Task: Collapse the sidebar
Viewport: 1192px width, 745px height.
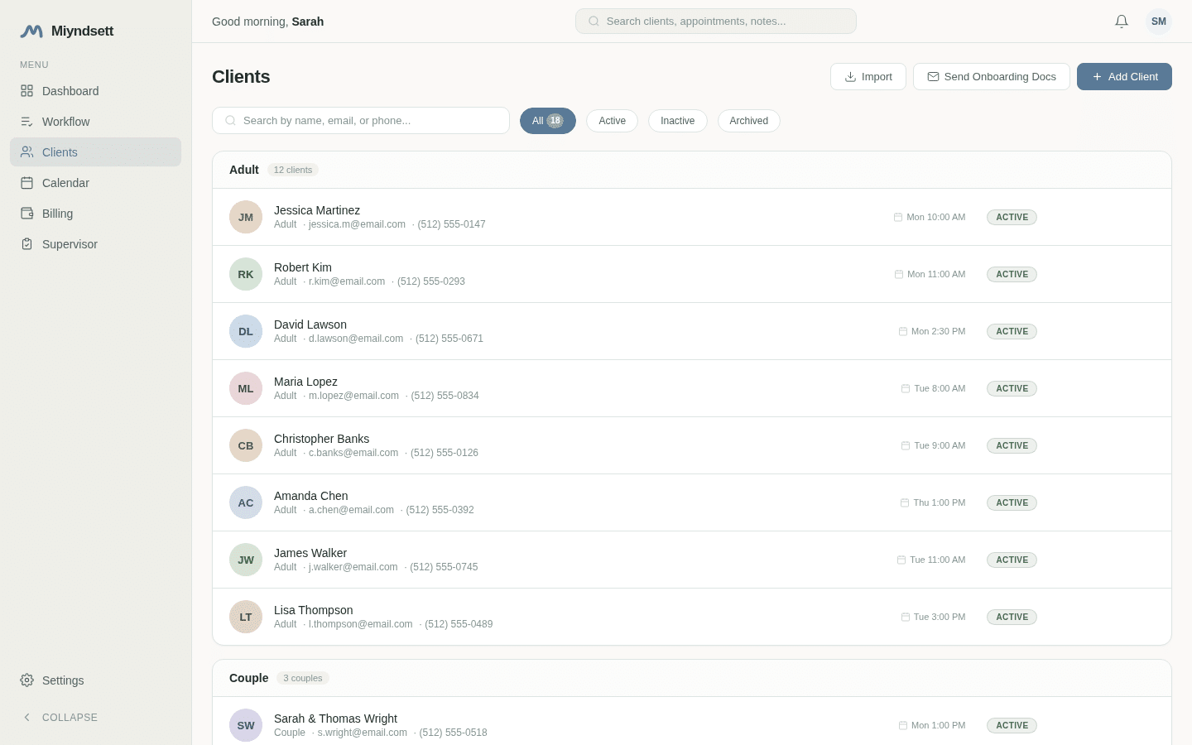Action: (x=60, y=717)
